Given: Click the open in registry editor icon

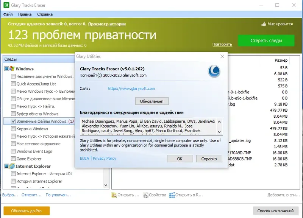Looking at the screenshot, I should (172, 195).
